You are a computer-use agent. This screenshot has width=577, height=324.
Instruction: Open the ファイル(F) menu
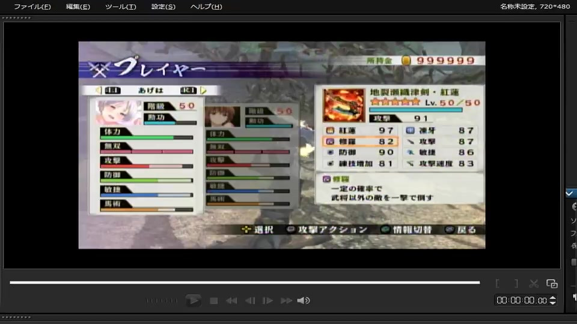[32, 7]
